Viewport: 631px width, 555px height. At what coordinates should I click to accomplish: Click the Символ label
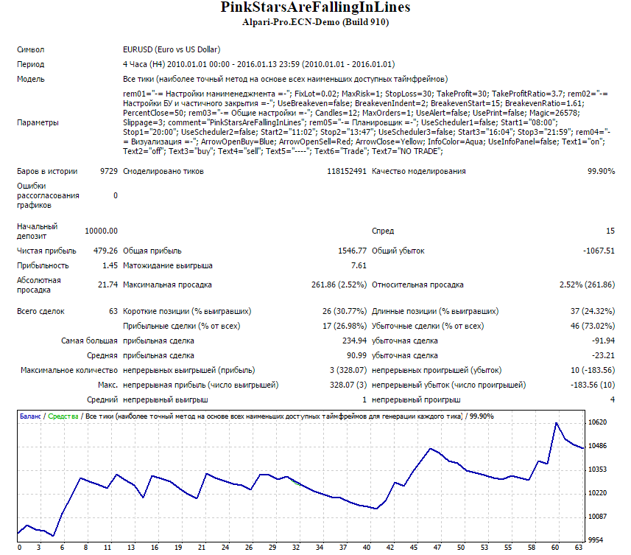[x=31, y=49]
